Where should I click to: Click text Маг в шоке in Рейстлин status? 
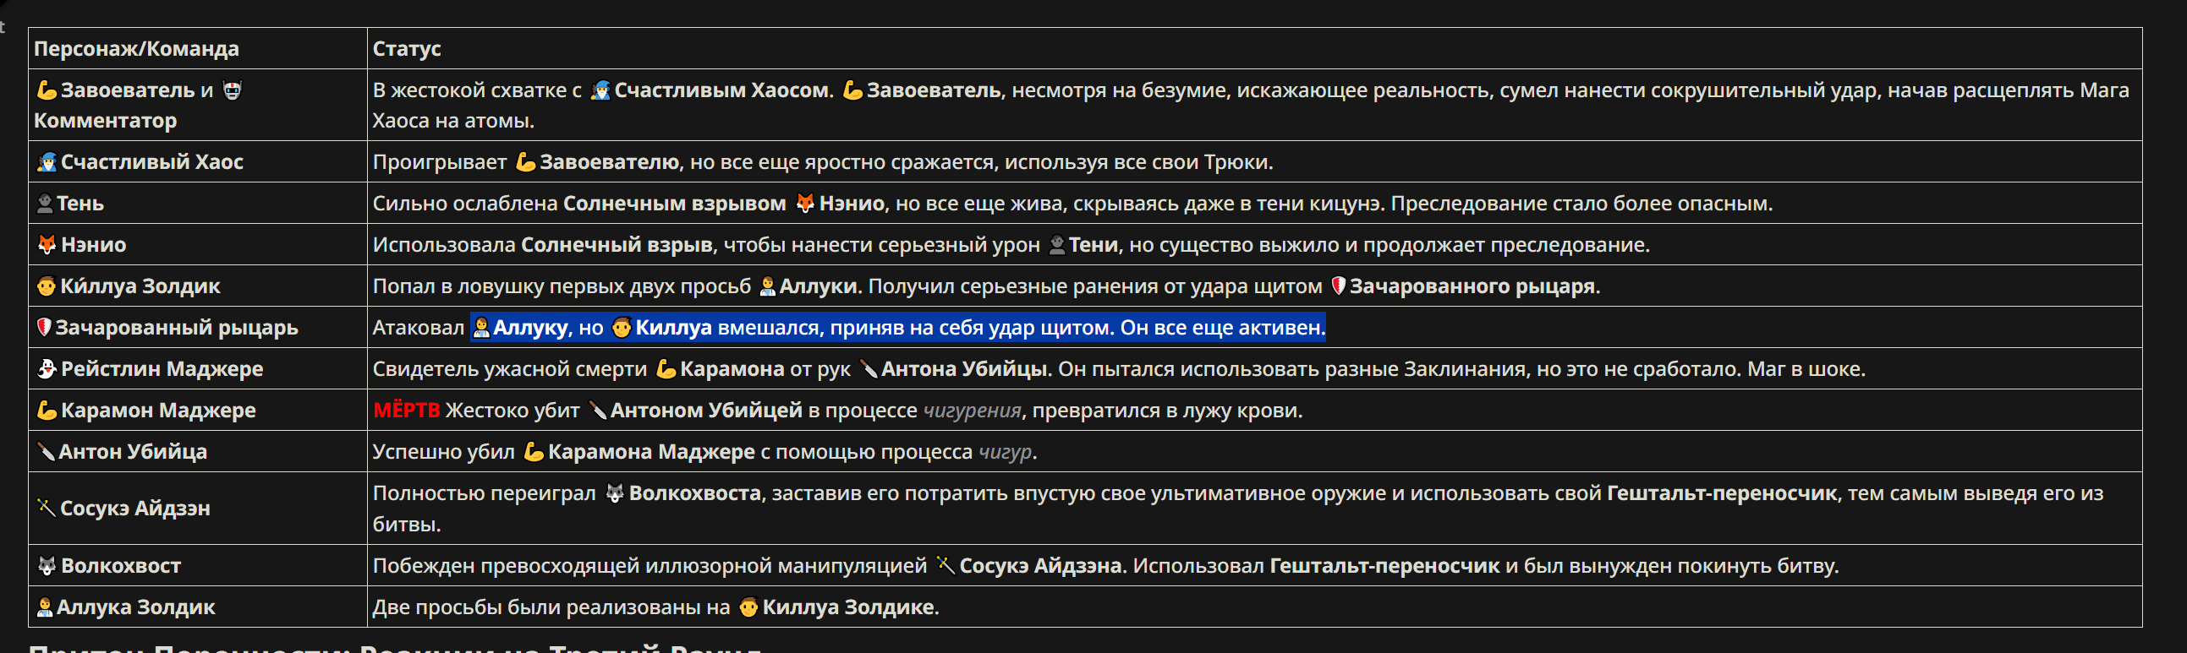1805,369
